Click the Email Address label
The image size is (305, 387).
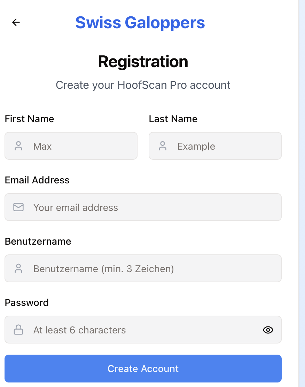click(x=37, y=180)
